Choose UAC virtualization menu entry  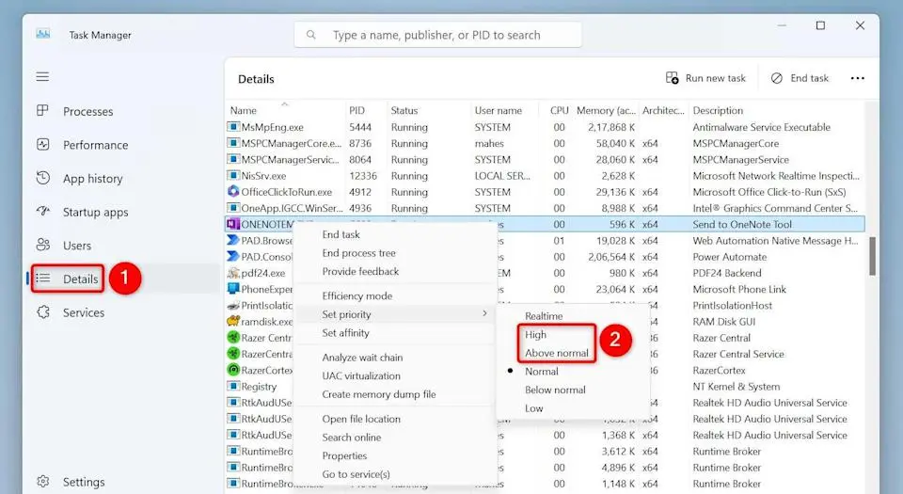pyautogui.click(x=361, y=376)
